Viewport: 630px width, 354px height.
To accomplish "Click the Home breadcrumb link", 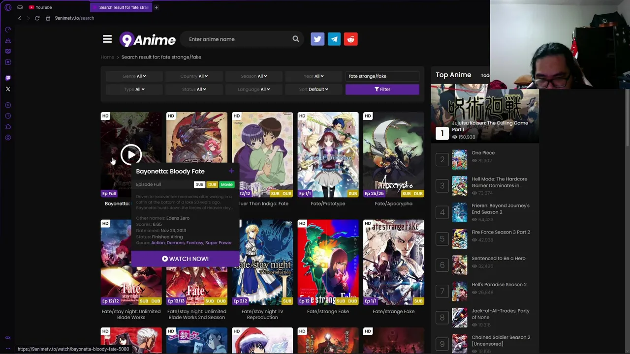I will 107,57.
